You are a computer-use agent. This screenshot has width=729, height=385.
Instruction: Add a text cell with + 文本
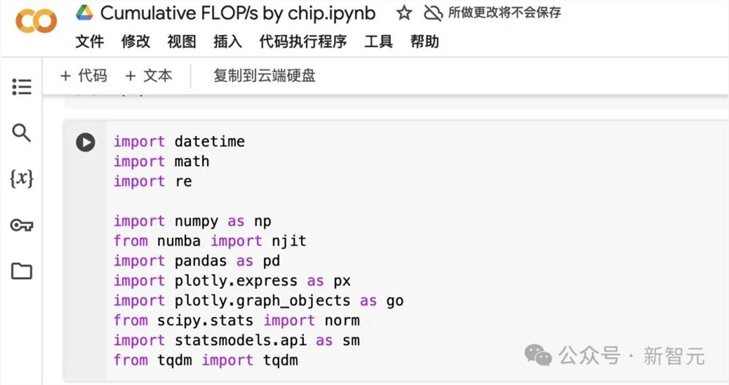149,76
